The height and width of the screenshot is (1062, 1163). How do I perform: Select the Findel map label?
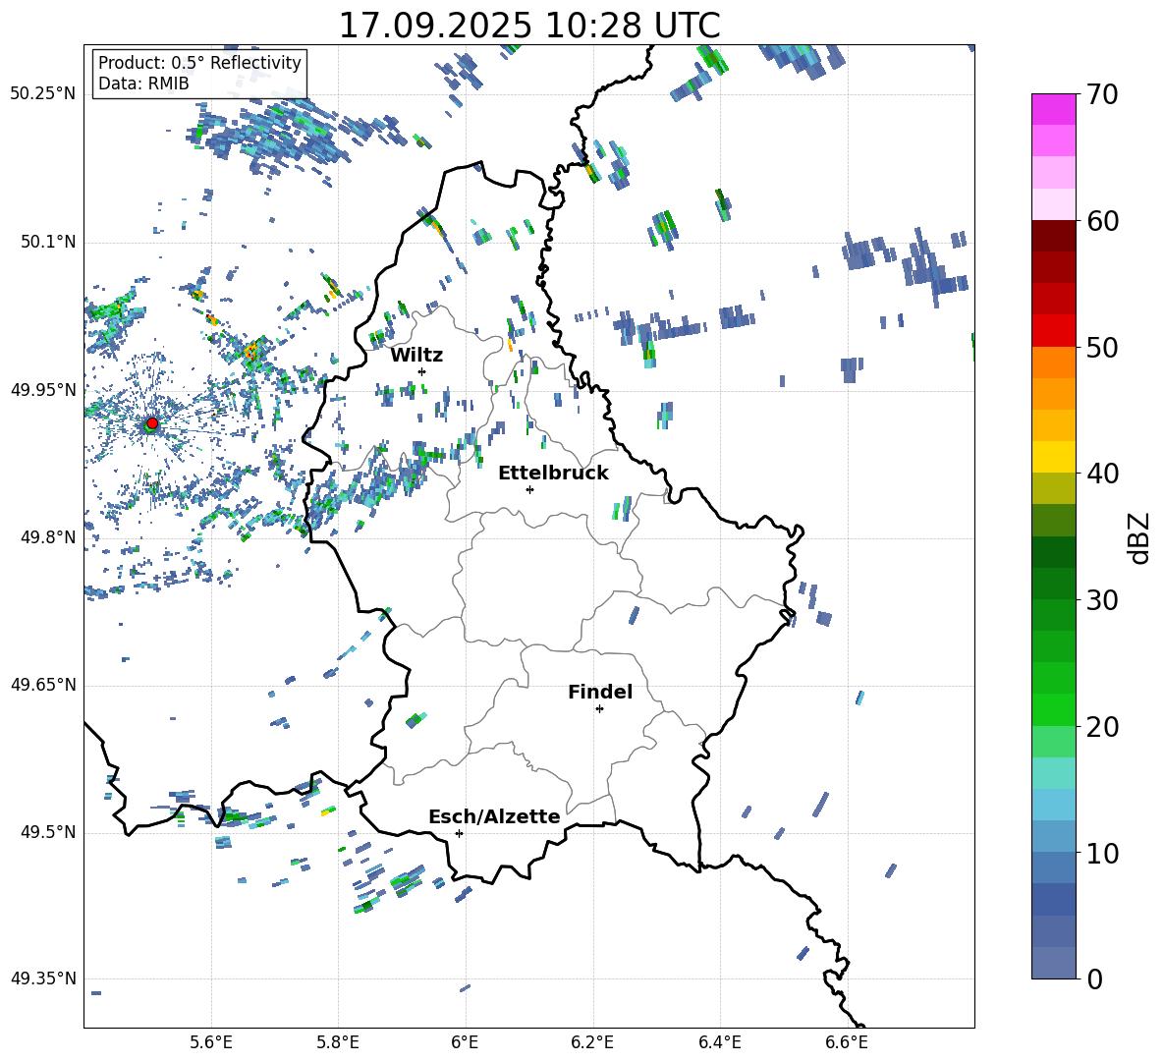coord(600,692)
